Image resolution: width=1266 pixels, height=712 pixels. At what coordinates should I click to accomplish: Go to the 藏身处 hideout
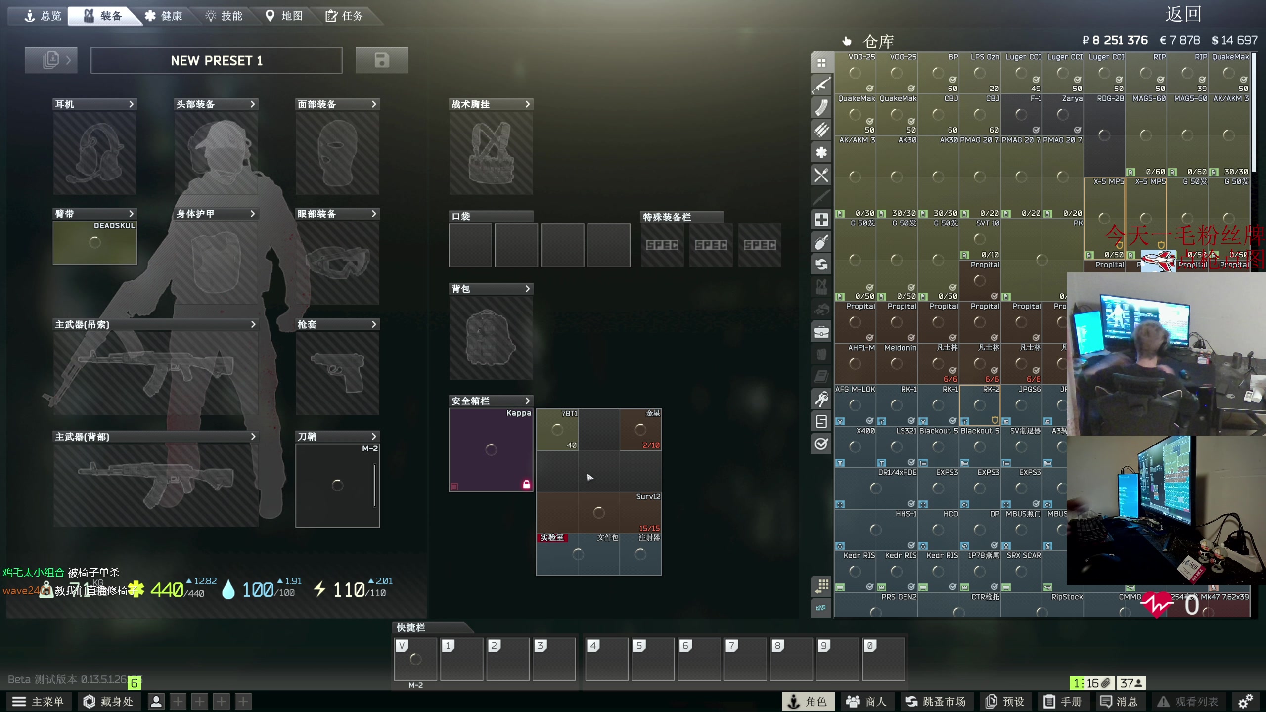(108, 701)
